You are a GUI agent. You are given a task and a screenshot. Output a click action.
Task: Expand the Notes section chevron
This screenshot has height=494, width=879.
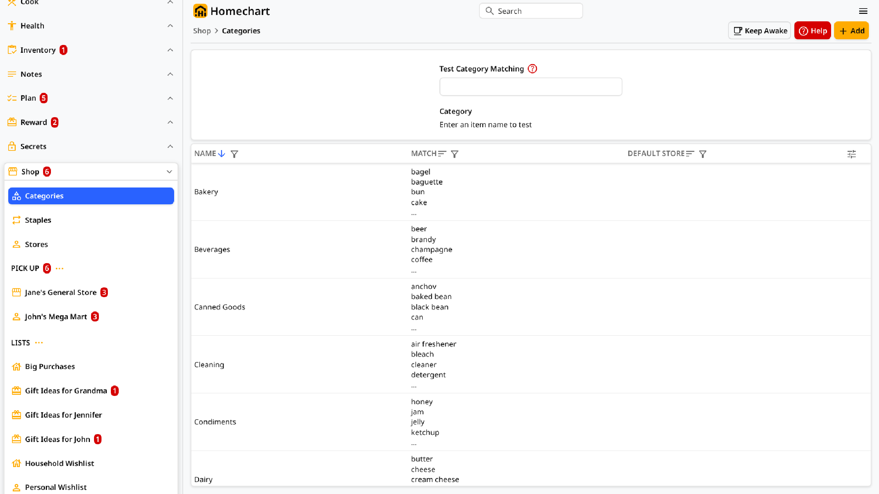170,74
